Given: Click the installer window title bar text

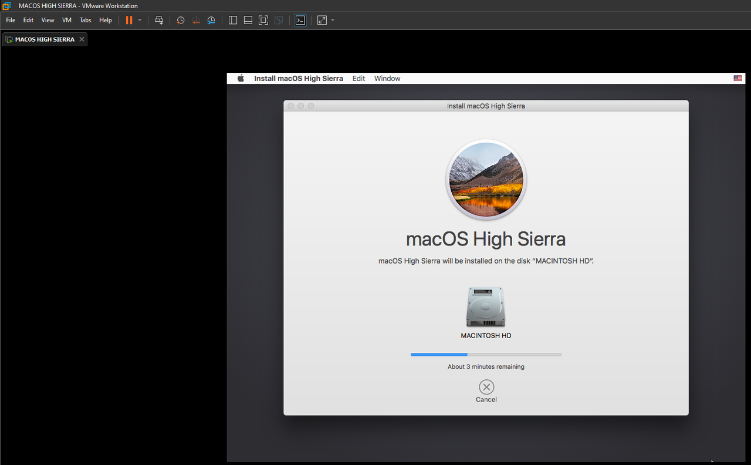Looking at the screenshot, I should pyautogui.click(x=486, y=106).
